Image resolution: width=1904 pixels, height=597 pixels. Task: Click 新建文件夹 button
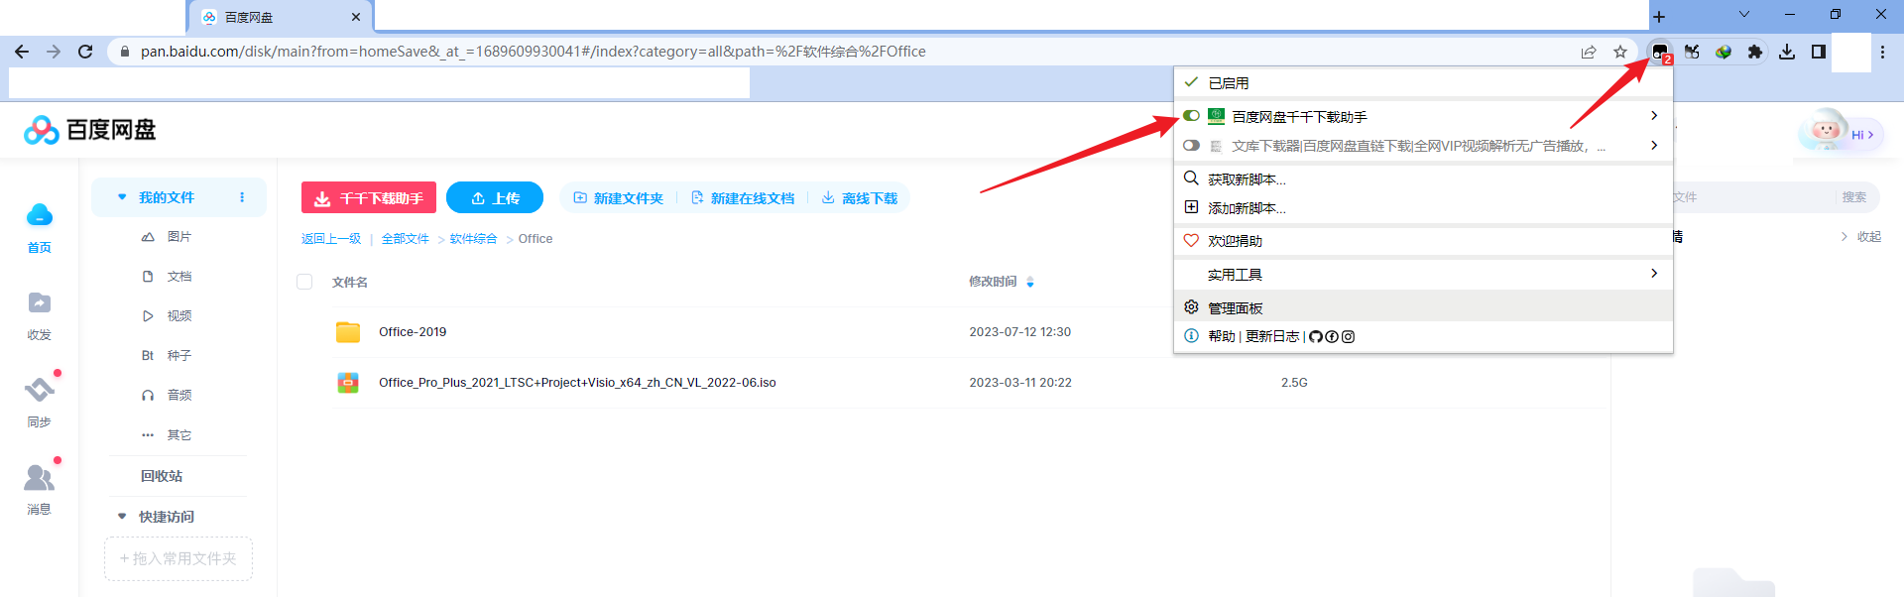tap(619, 198)
